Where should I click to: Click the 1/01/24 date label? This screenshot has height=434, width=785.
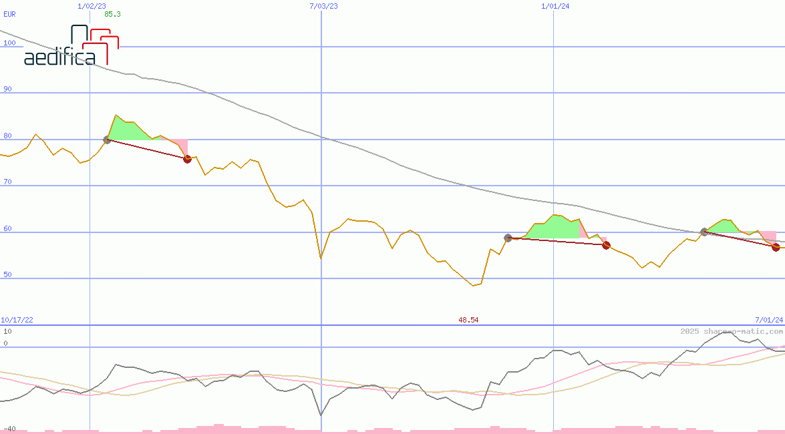click(555, 5)
